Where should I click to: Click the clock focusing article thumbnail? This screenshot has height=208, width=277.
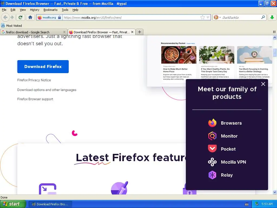255,55
